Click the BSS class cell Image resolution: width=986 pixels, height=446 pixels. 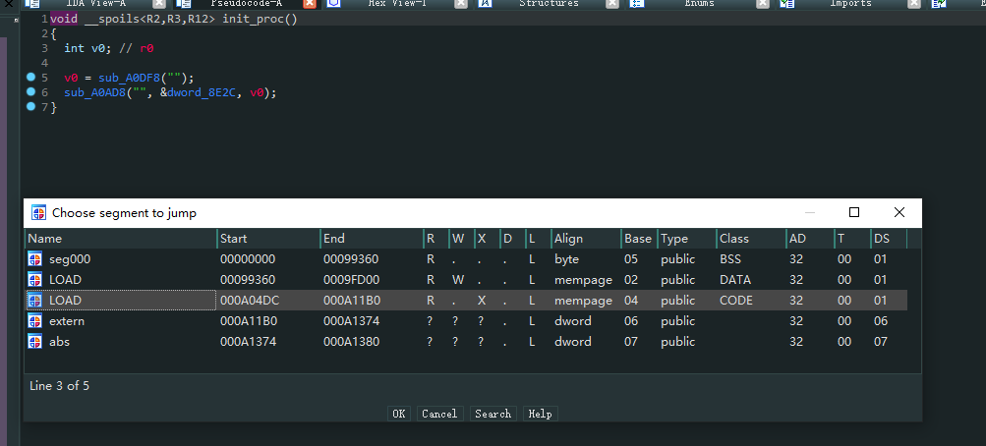[x=730, y=258]
